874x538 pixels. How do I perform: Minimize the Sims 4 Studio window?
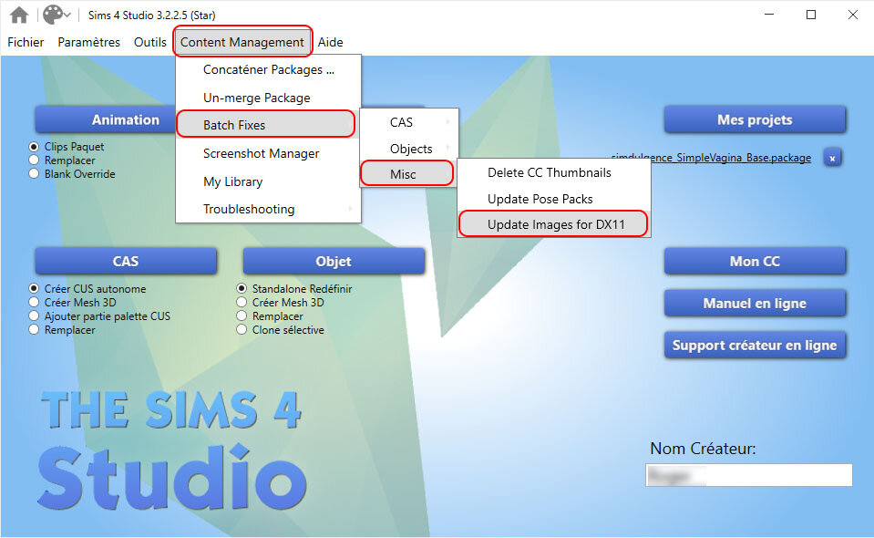click(x=769, y=16)
